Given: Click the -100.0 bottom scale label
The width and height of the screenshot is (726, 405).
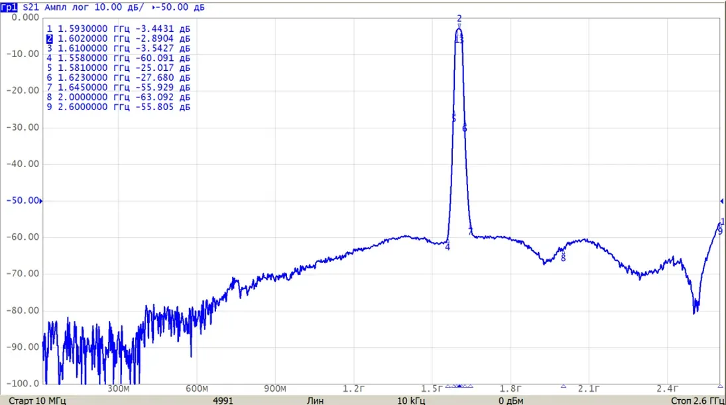Looking at the screenshot, I should tap(23, 383).
